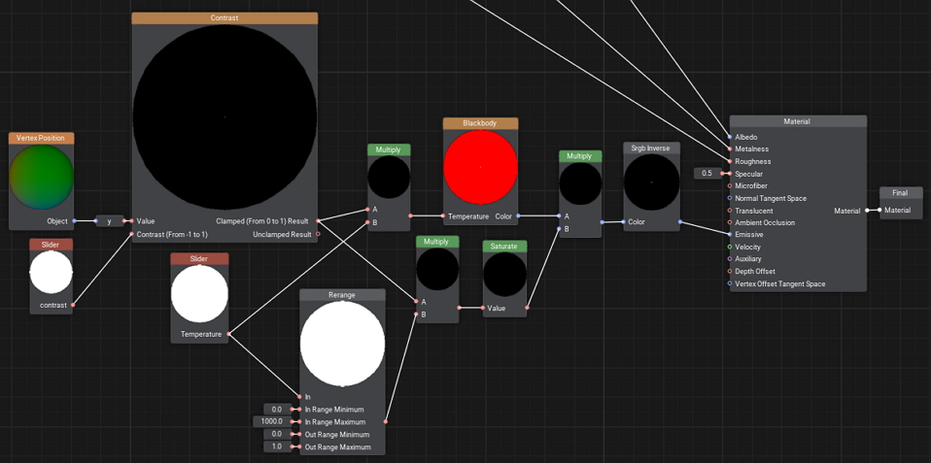
Task: Click the Vertex Position gradient preview
Action: [42, 178]
